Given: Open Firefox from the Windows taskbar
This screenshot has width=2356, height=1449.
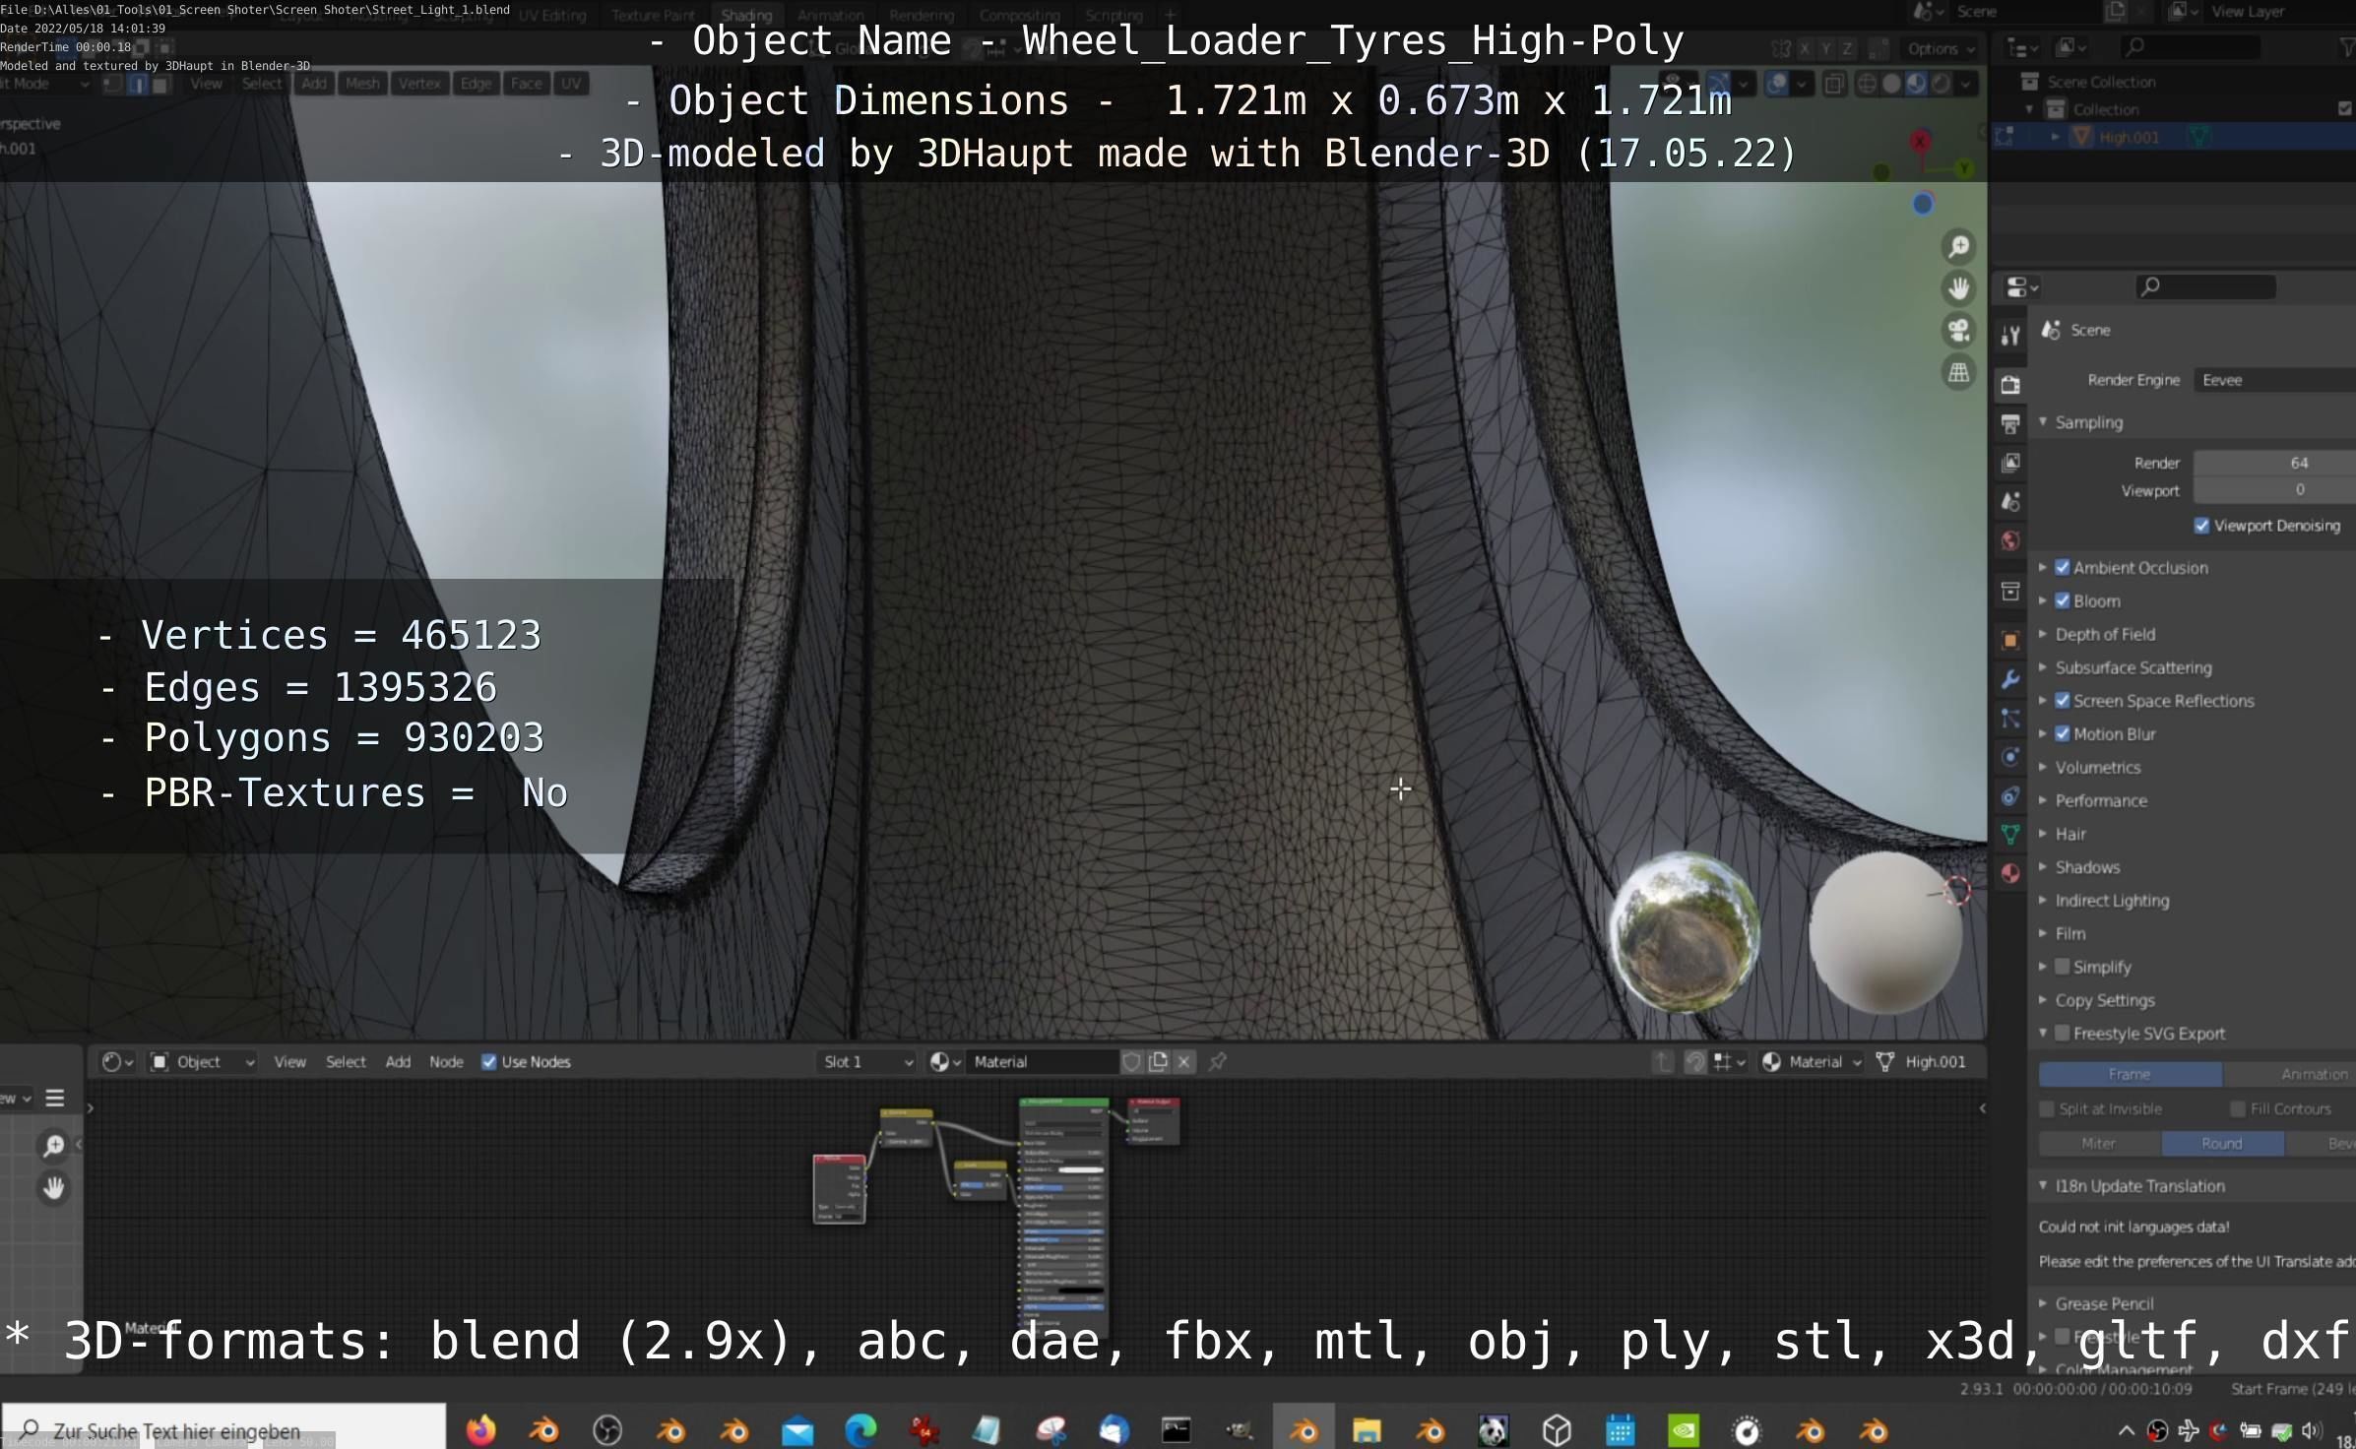Looking at the screenshot, I should point(480,1429).
